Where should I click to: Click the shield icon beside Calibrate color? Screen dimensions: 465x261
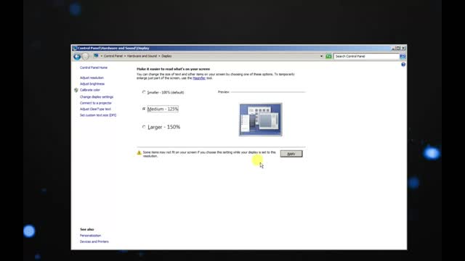76,90
